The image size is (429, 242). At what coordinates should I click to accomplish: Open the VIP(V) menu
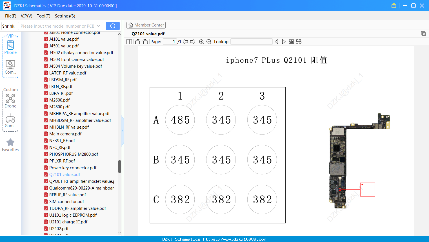(26, 16)
